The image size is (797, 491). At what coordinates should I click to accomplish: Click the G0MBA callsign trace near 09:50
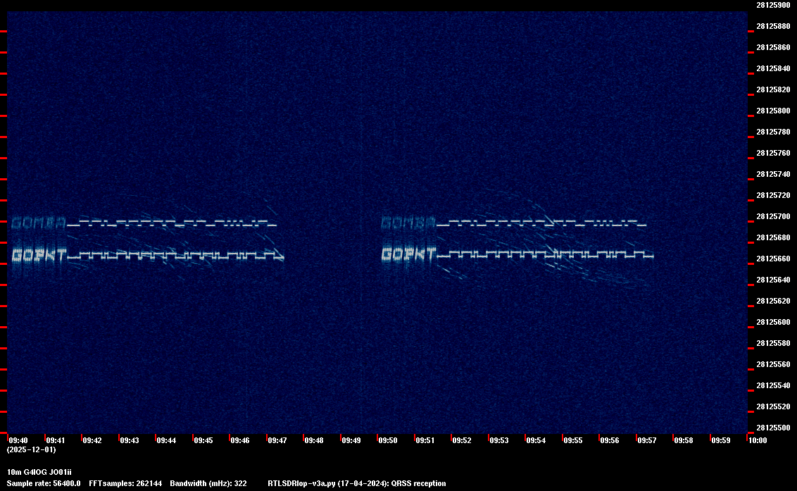[408, 223]
